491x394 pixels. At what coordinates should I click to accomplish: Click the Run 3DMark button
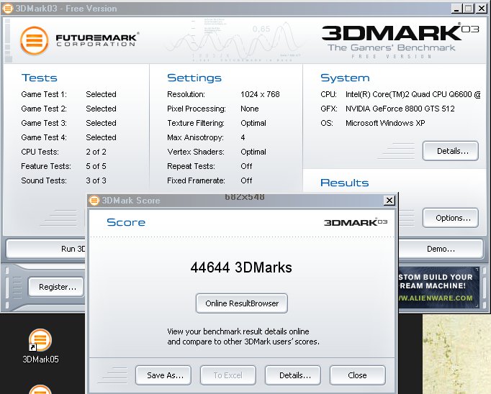point(46,249)
